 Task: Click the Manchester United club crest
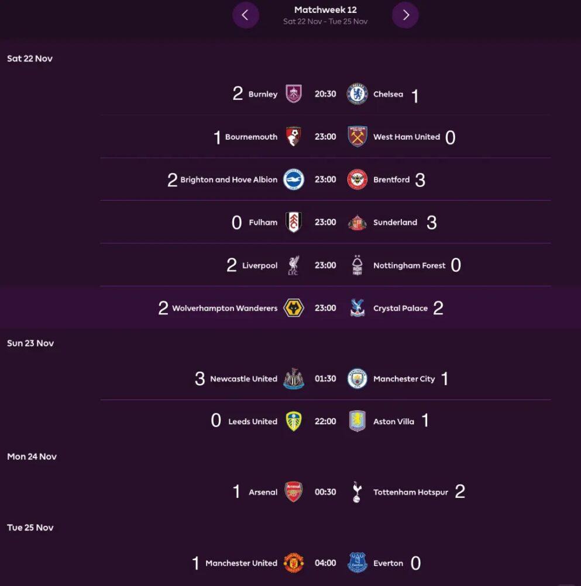pyautogui.click(x=294, y=563)
